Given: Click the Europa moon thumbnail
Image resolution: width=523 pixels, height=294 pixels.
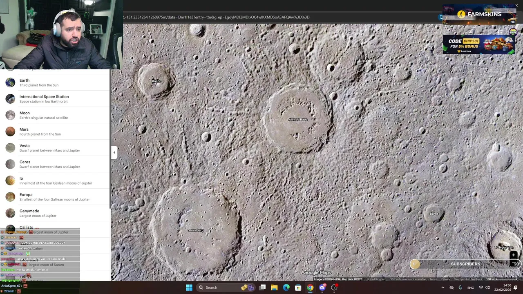Looking at the screenshot, I should [10, 197].
